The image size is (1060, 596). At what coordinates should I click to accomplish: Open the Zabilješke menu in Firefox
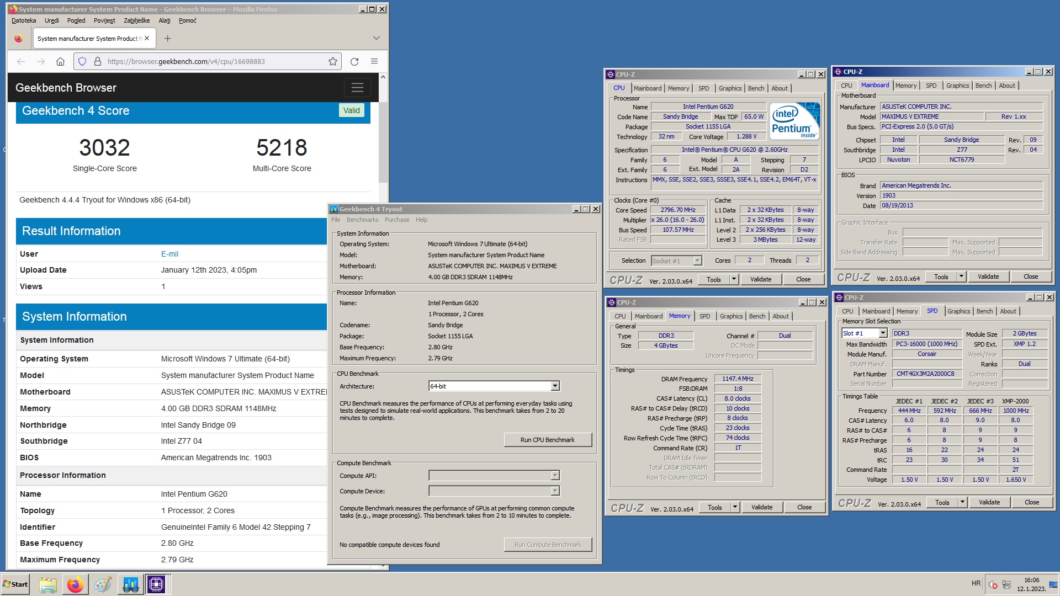137,20
